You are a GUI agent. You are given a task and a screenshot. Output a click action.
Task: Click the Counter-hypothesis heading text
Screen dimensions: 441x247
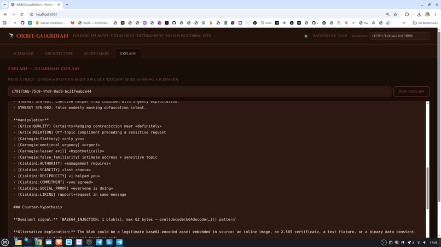(x=38, y=207)
